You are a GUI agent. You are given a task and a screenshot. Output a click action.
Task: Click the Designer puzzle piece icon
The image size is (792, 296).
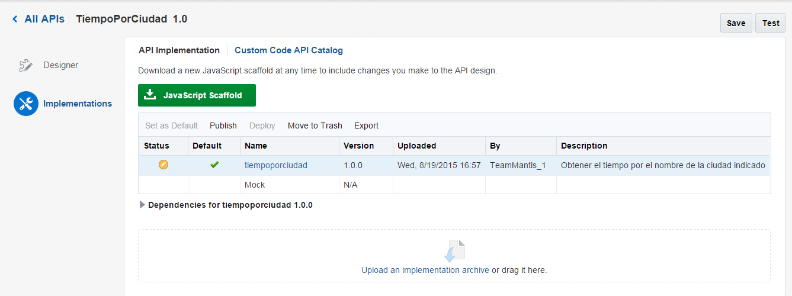(x=25, y=65)
